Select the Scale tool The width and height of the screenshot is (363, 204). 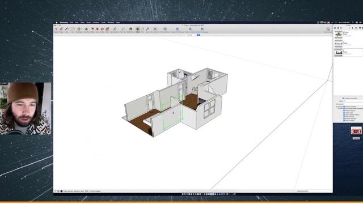pyautogui.click(x=107, y=29)
